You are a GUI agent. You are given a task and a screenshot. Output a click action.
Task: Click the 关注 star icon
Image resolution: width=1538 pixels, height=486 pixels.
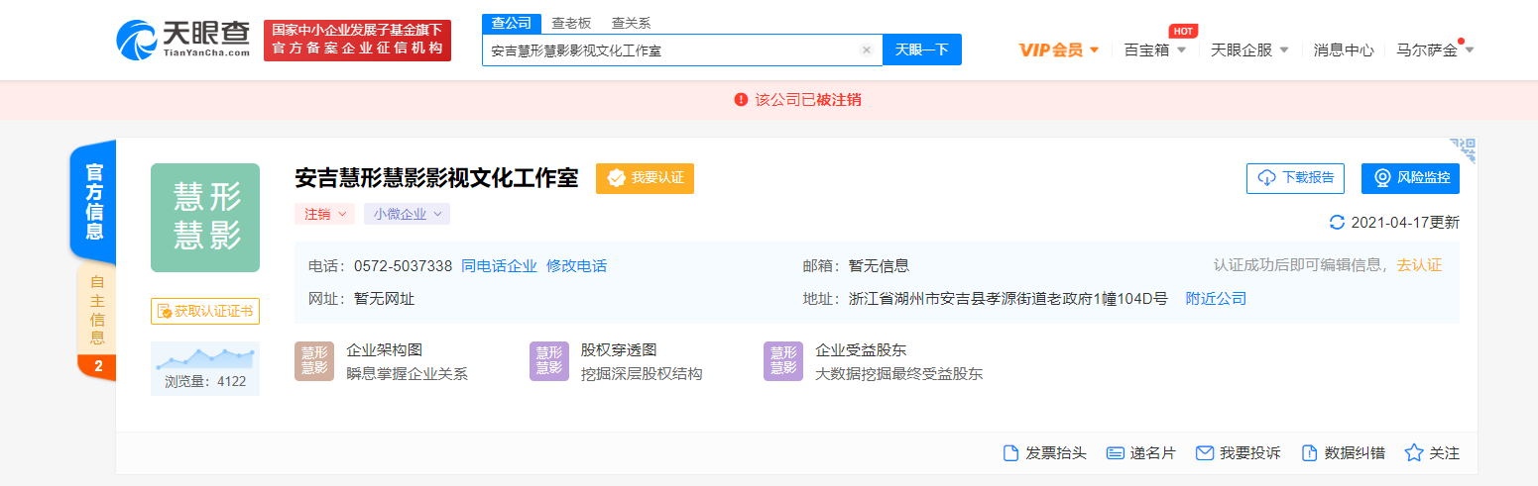click(x=1414, y=452)
